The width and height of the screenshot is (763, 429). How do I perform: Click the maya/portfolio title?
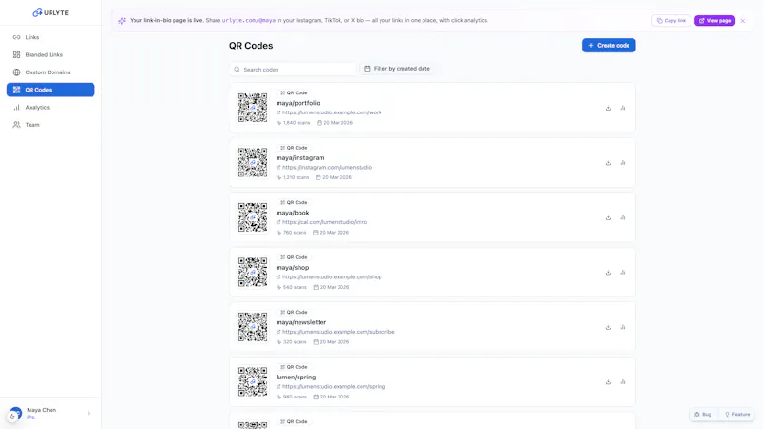coord(298,103)
